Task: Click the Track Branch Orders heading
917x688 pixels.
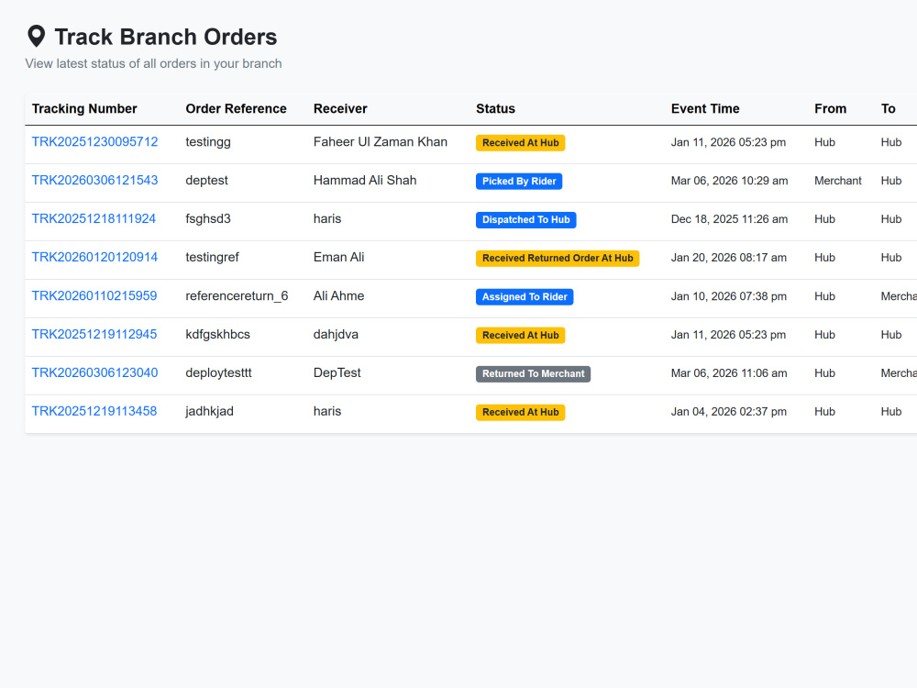Action: pos(165,37)
